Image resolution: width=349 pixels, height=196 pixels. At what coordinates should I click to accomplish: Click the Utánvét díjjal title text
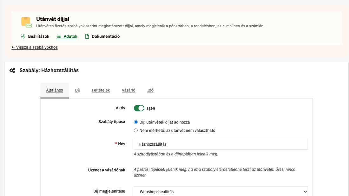pyautogui.click(x=53, y=19)
